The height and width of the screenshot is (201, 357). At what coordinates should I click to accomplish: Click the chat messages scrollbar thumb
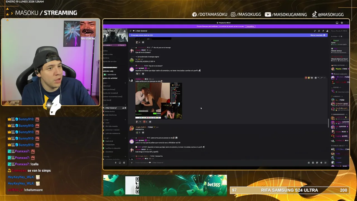(328, 123)
